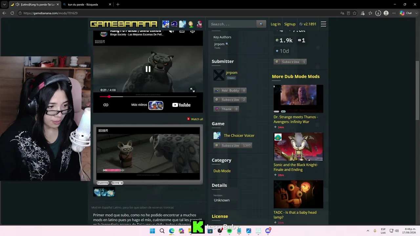This screenshot has width=420, height=236.
Task: Pause the Kung Fu Panda video
Action: pos(148,69)
